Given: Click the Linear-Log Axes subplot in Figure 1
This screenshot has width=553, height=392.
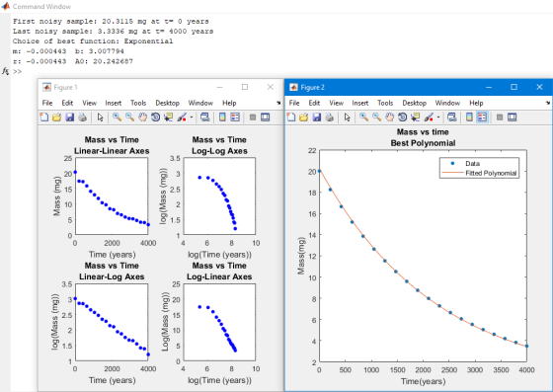Looking at the screenshot, I should 112,322.
